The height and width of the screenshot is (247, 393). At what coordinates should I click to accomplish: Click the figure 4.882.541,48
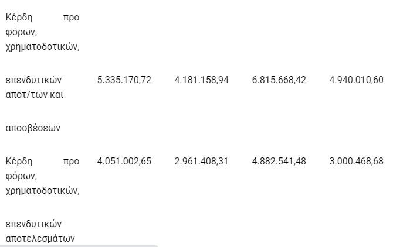point(279,161)
